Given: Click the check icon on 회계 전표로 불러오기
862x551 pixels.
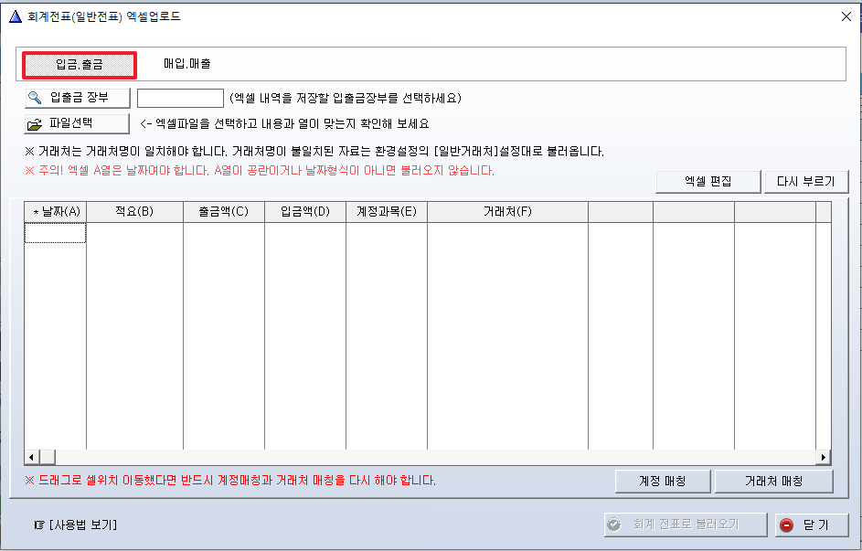Looking at the screenshot, I should click(x=613, y=525).
